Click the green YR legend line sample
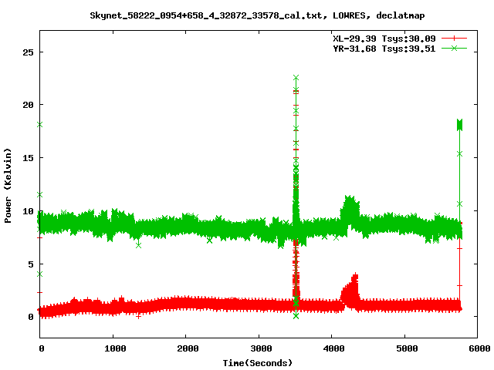The height and width of the screenshot is (370, 494). 454,49
